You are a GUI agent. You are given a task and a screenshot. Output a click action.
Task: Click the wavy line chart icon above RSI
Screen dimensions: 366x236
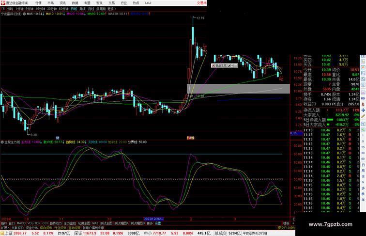click(x=363, y=92)
